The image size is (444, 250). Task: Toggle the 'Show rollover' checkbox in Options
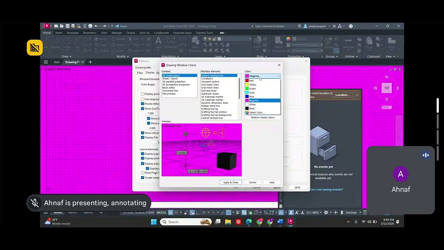coord(143,133)
